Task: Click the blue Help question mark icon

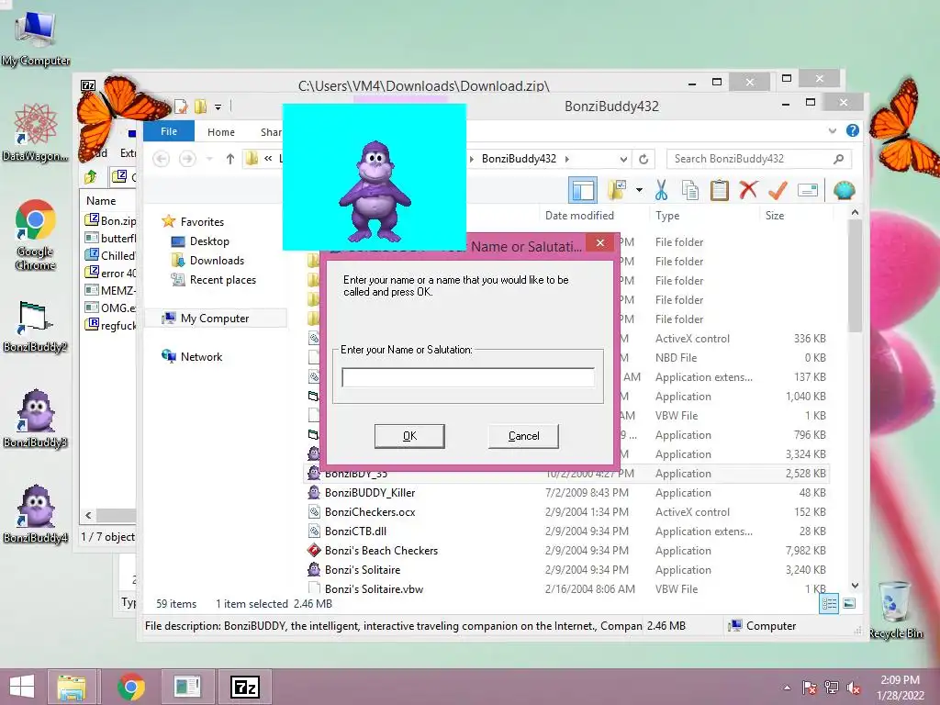Action: coord(853,130)
